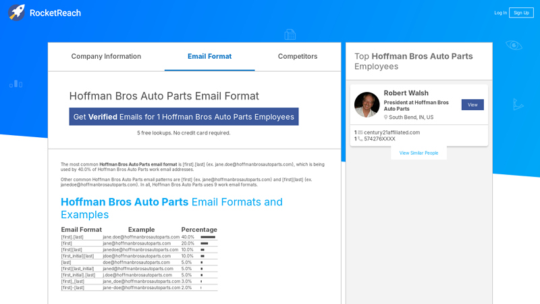
Task: Click the [last] format cell
Action: pyautogui.click(x=65, y=262)
